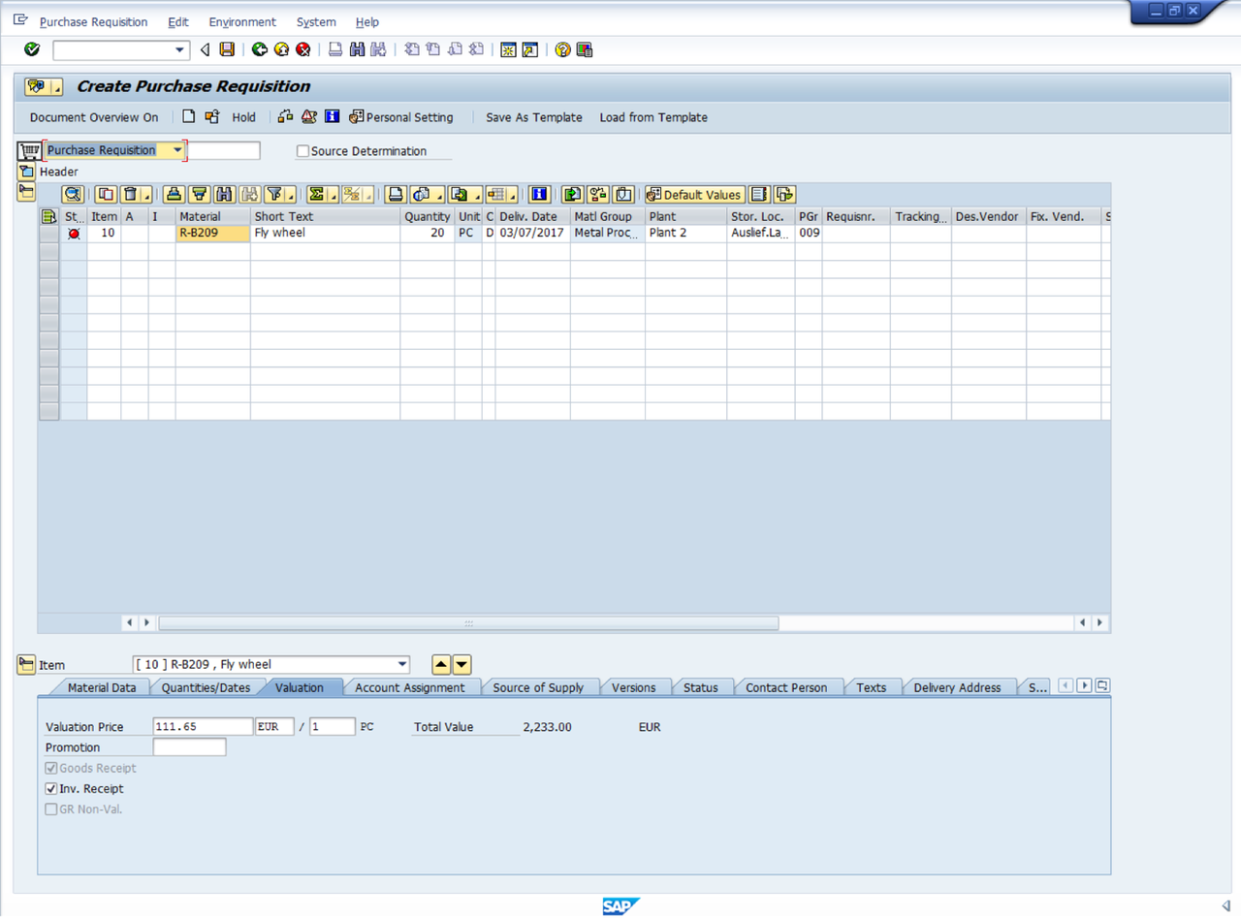
Task: Open the Purchase Requisition menu
Action: coord(93,21)
